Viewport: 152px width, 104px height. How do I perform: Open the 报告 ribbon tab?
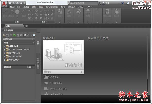click(41, 7)
